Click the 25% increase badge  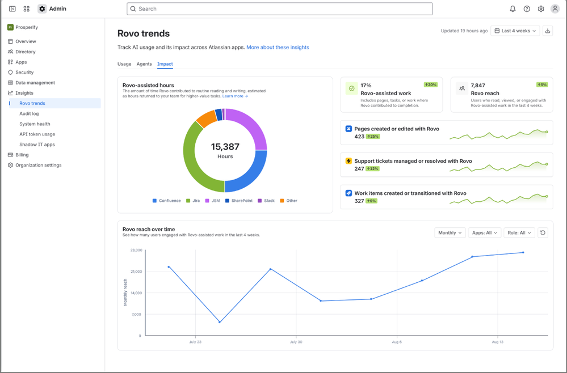click(x=372, y=137)
